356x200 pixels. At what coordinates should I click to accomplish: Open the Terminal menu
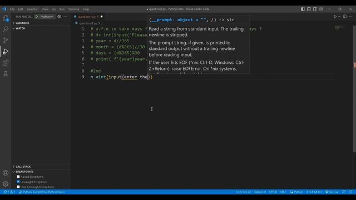coord(74,9)
